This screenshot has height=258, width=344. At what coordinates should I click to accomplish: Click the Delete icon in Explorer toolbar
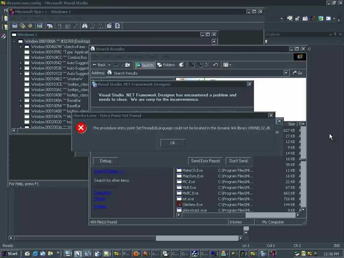[207, 65]
